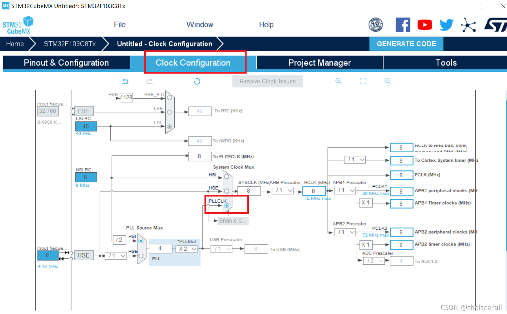The height and width of the screenshot is (314, 507).
Task: Select HSI in System Clock Mux
Action: coord(227,177)
